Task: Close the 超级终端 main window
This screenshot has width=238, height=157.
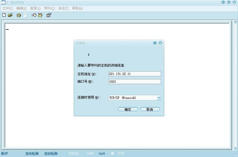Action: pyautogui.click(x=234, y=2)
